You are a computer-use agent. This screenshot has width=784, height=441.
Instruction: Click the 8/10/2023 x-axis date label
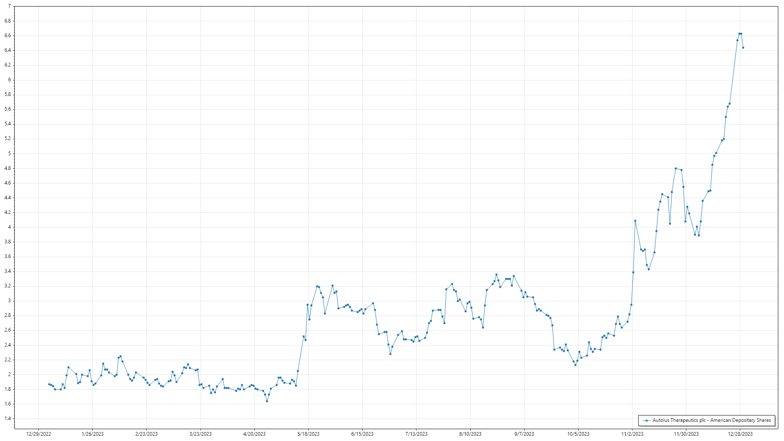[x=470, y=434]
